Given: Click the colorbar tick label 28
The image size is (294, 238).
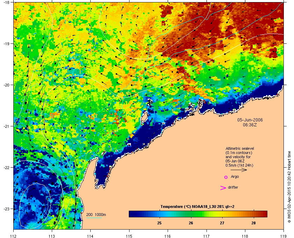Looking at the screenshot, I should pyautogui.click(x=253, y=223).
